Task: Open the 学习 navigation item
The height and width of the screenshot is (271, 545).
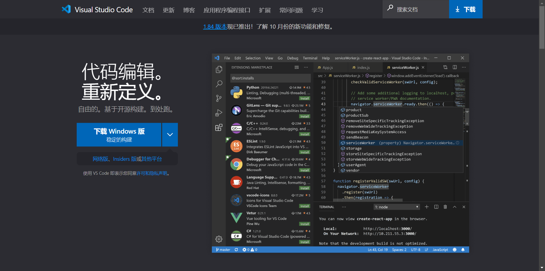Action: tap(317, 10)
